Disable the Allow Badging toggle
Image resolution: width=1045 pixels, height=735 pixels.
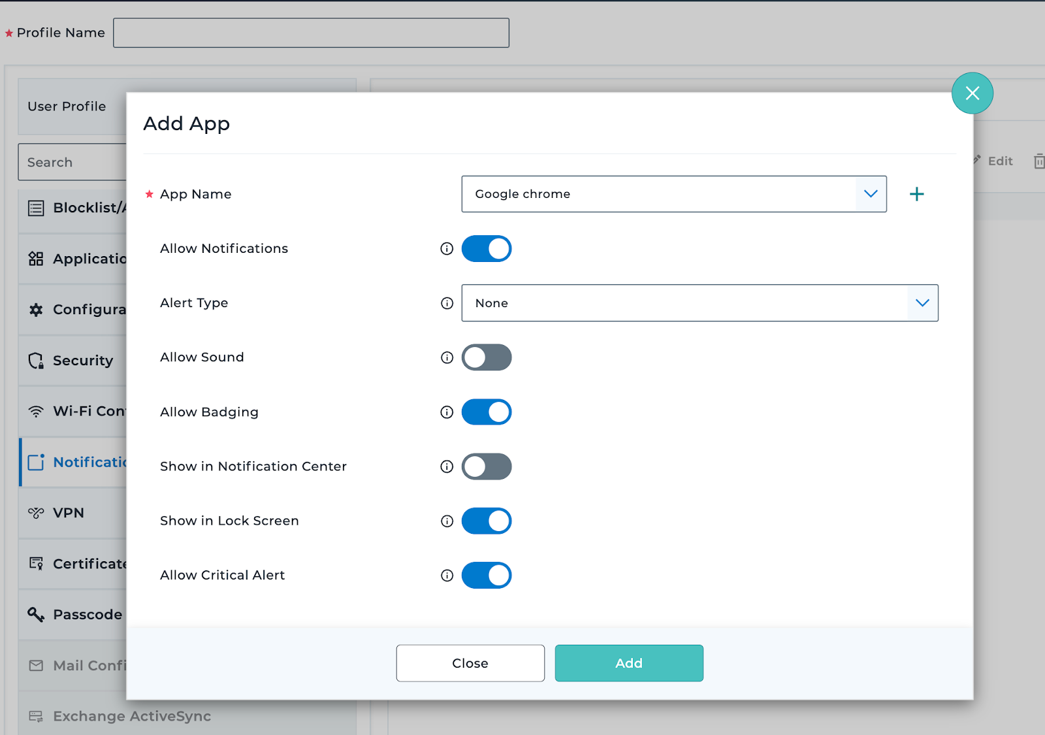tap(487, 412)
